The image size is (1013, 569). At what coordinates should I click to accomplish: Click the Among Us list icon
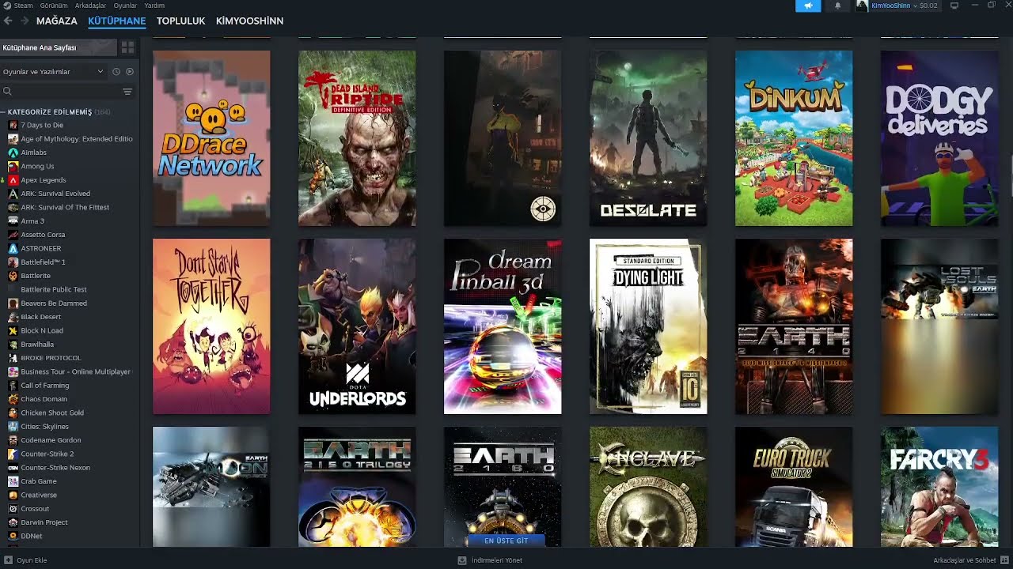coord(13,166)
